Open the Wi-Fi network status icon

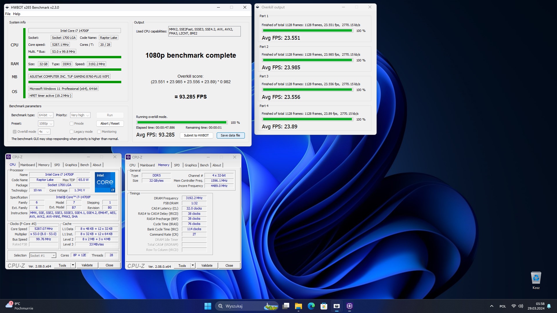click(x=513, y=306)
